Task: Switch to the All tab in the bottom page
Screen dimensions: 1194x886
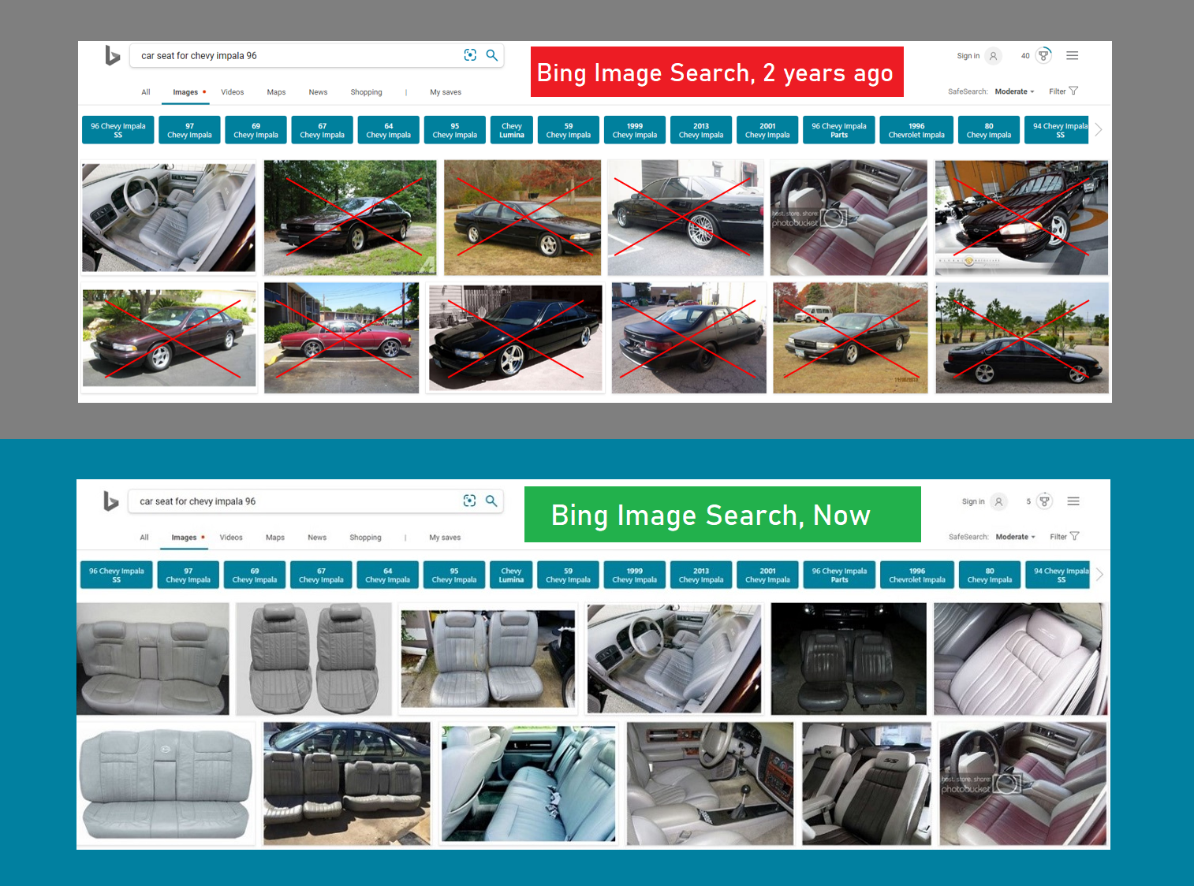Action: (144, 538)
